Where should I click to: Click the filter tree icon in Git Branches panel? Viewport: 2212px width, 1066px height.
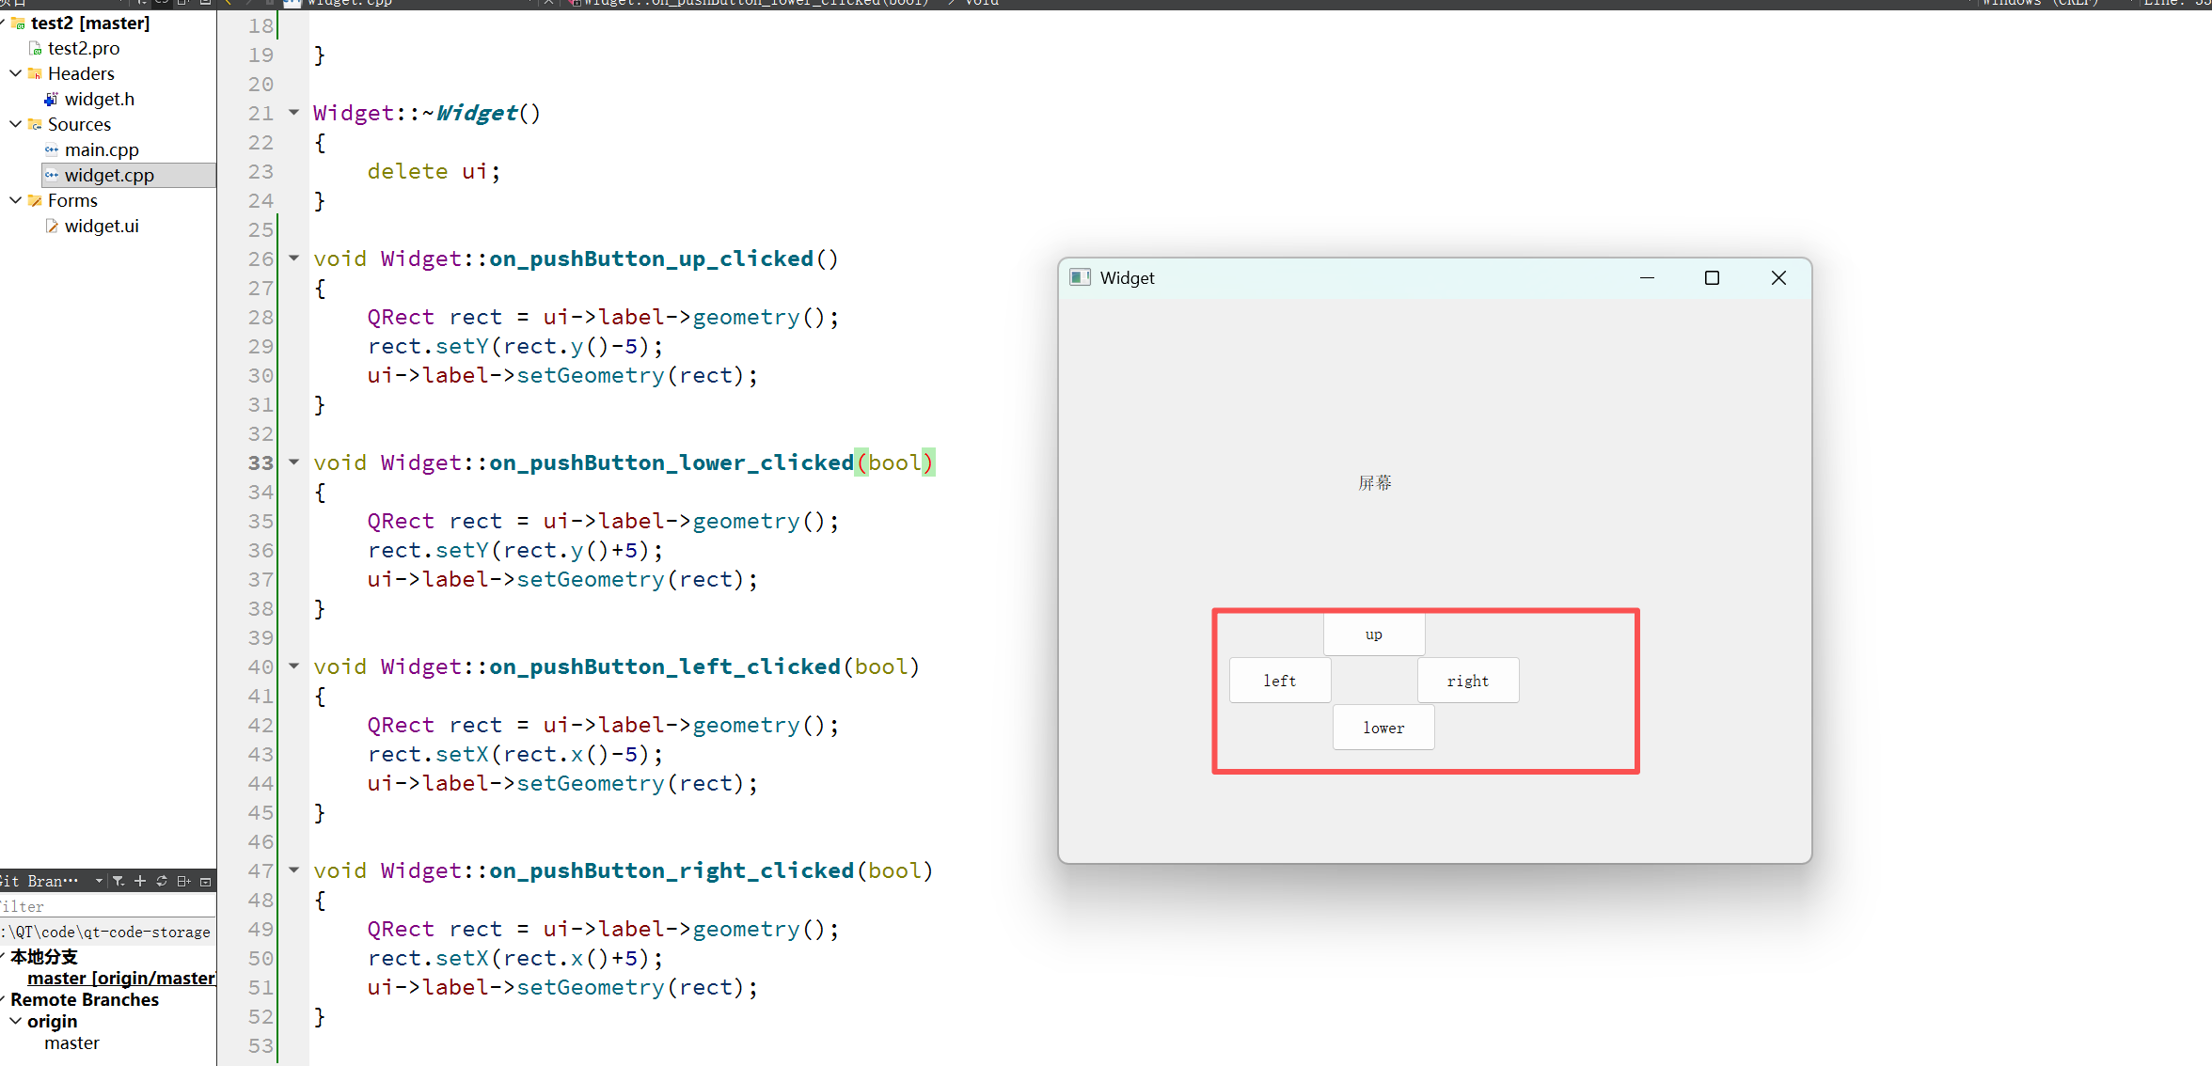coord(118,881)
